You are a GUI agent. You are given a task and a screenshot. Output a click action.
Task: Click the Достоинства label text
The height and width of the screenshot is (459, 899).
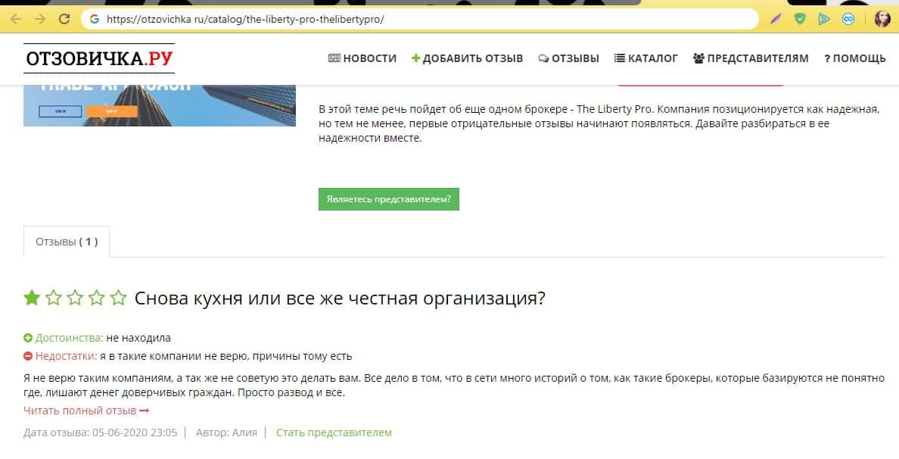pyautogui.click(x=70, y=339)
